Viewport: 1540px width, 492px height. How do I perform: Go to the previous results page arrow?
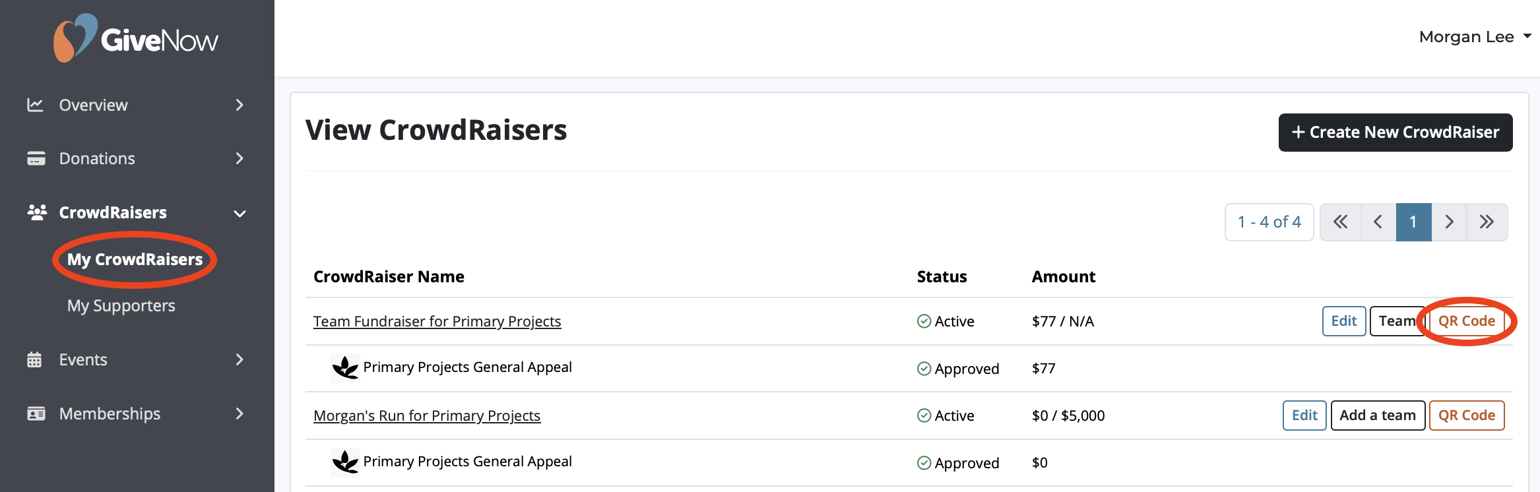[x=1378, y=222]
